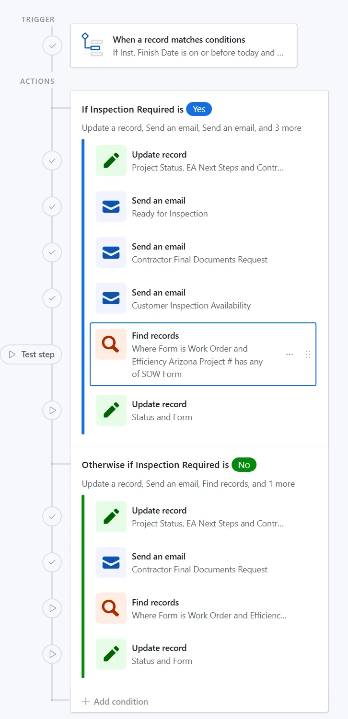Click 'Customer Inspection Availability' description text
Screen dimensions: 348x719
pos(191,306)
